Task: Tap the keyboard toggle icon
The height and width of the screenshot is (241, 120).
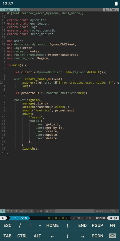Action: [x=112, y=236]
